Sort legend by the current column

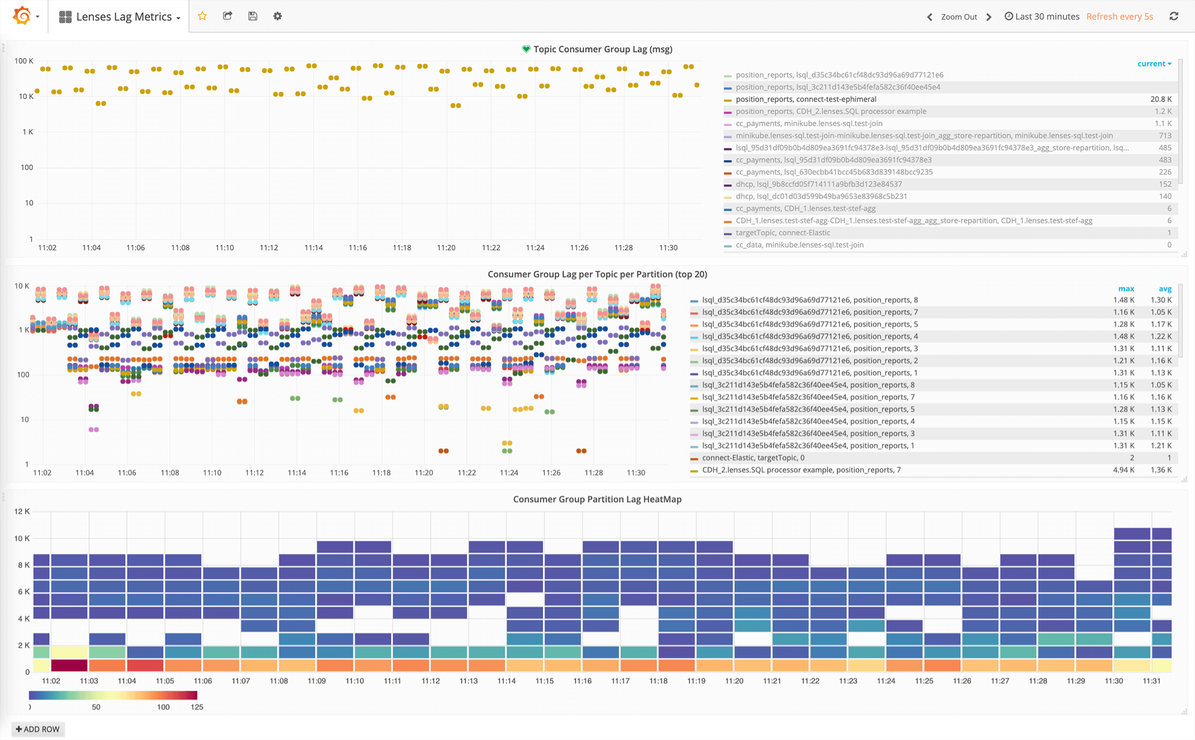(1154, 63)
